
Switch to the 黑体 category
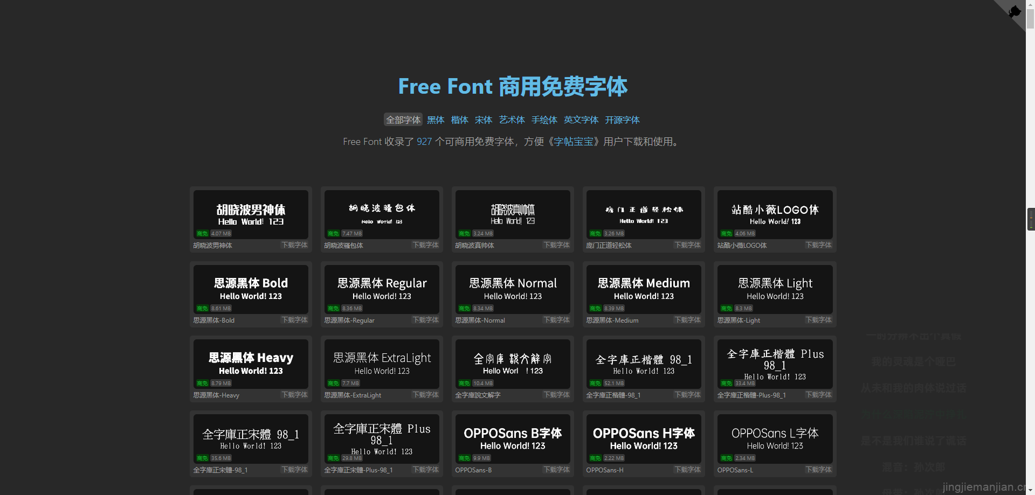[436, 120]
